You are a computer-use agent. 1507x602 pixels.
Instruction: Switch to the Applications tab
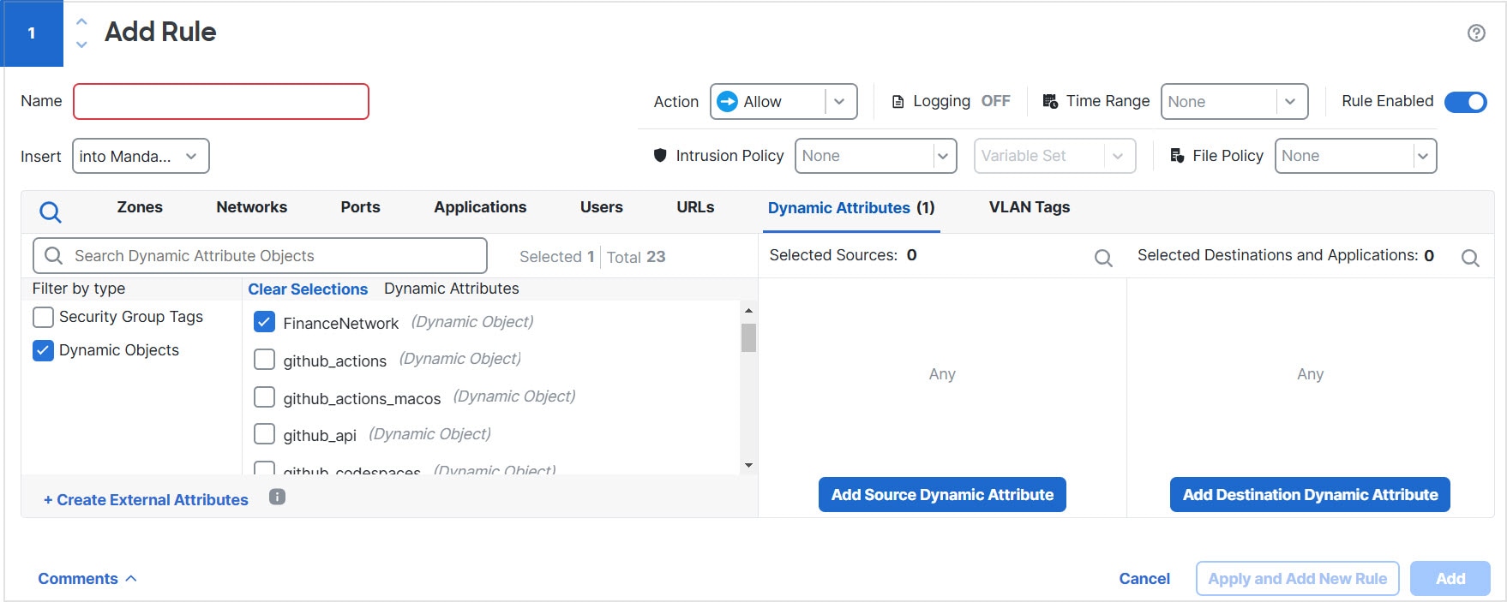(x=480, y=207)
